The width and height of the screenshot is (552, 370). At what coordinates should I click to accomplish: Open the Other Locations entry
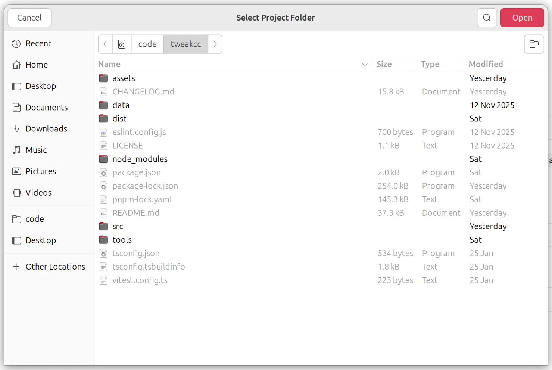(55, 267)
